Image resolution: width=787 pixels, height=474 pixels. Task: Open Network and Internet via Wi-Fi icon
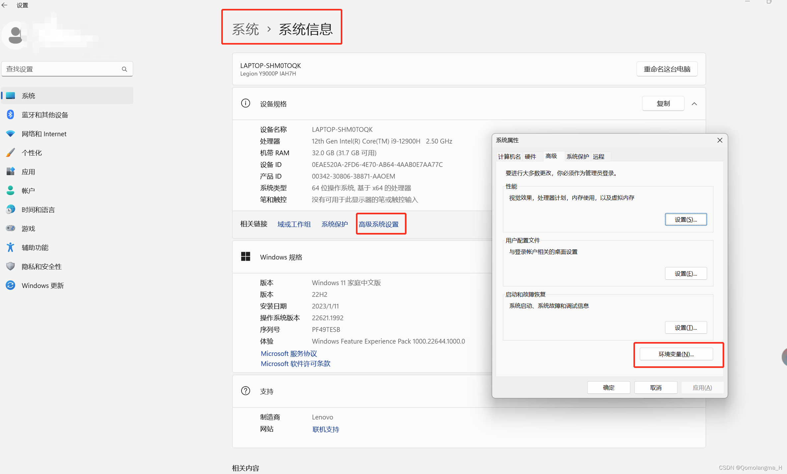(10, 134)
